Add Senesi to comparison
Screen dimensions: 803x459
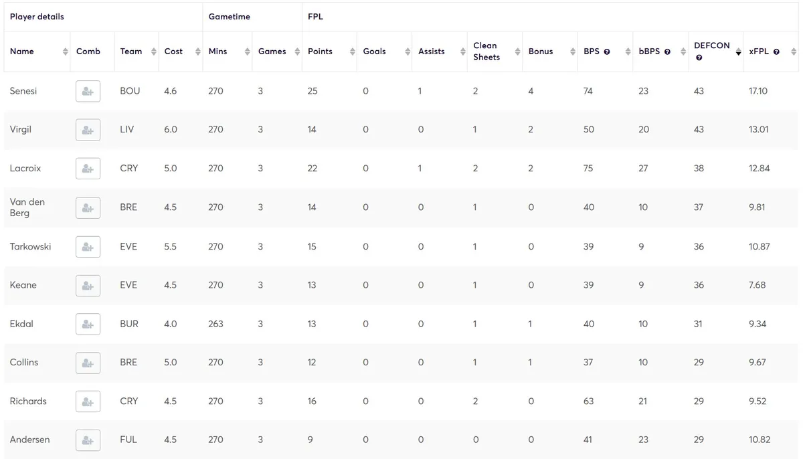[88, 91]
